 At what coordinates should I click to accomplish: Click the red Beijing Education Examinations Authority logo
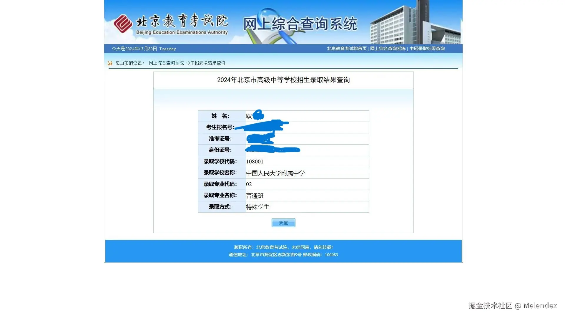[x=123, y=24]
